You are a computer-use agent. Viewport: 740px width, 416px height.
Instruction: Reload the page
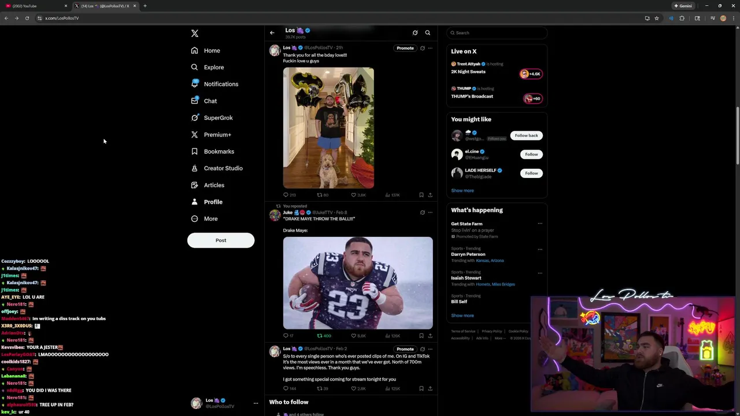(x=27, y=18)
